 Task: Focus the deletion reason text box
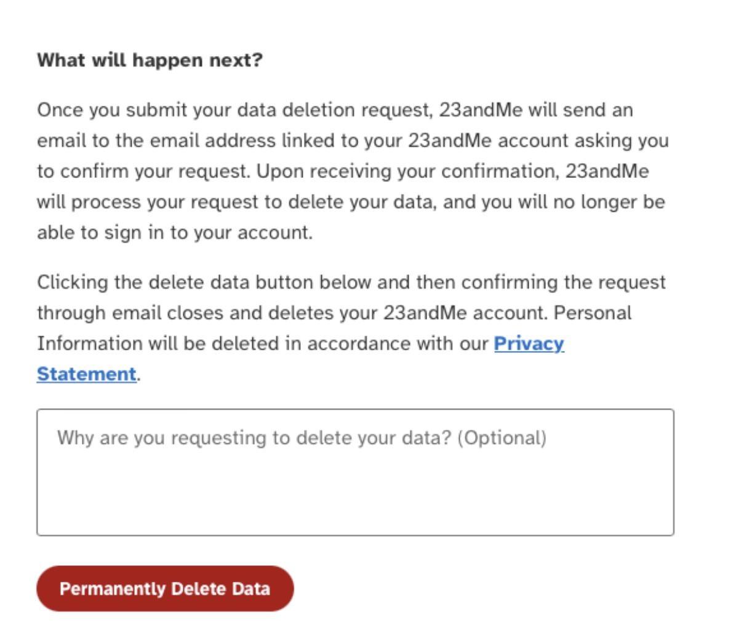pyautogui.click(x=355, y=472)
